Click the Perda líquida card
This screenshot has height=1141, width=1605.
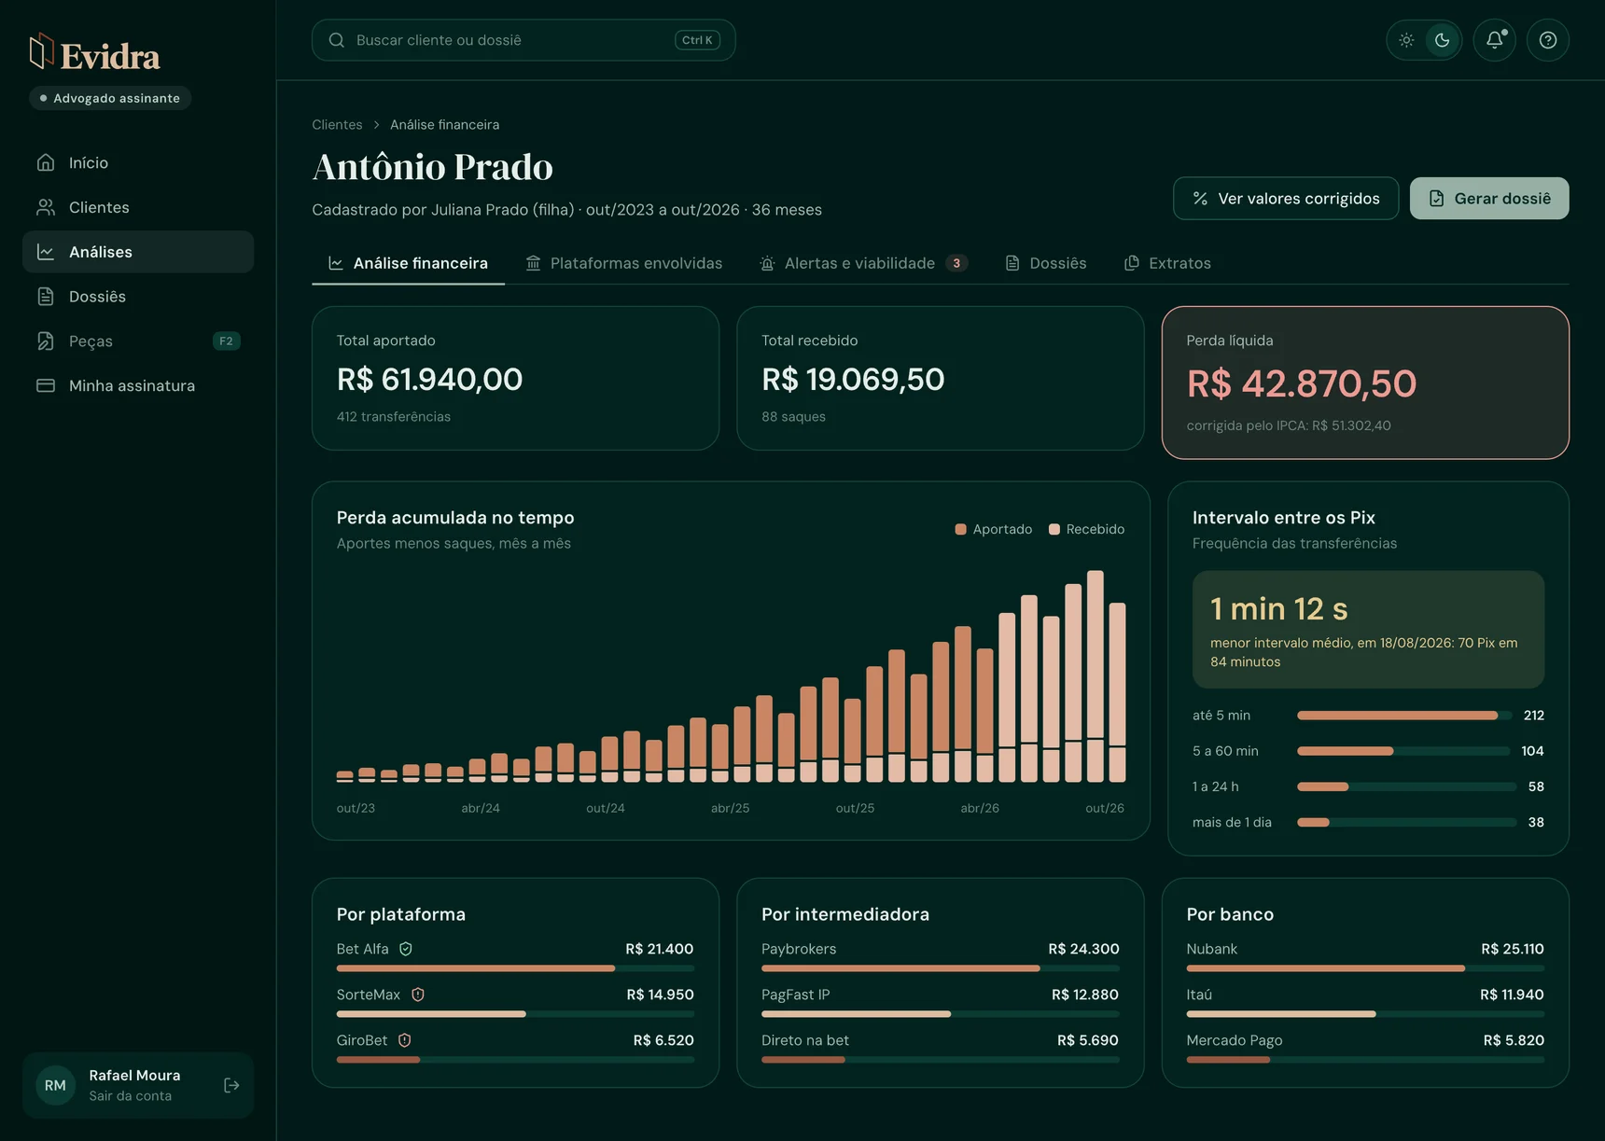tap(1365, 383)
